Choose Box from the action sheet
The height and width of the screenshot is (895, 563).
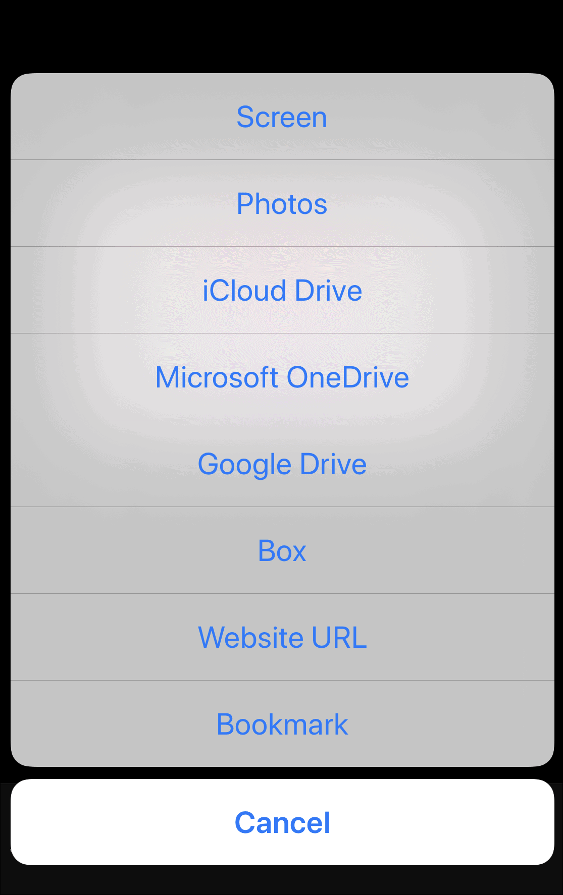[x=282, y=550]
